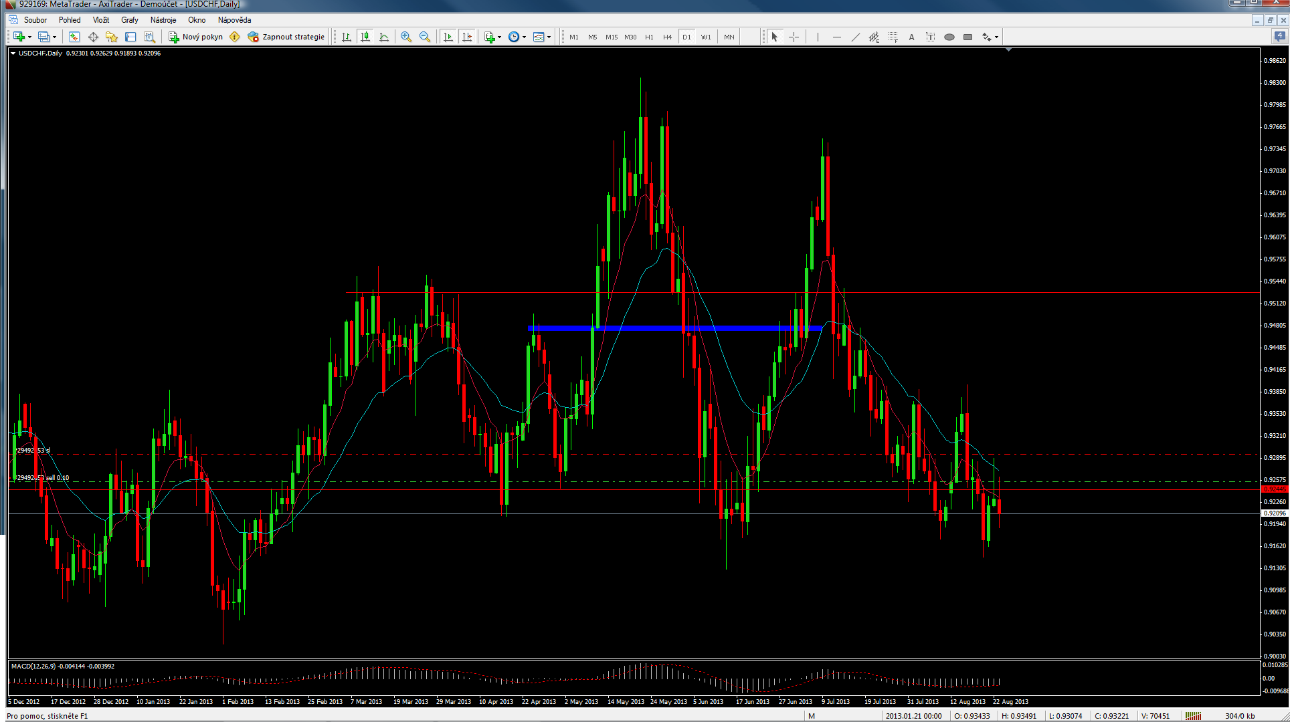Expand the indicators list dropdown arrow

tap(500, 37)
